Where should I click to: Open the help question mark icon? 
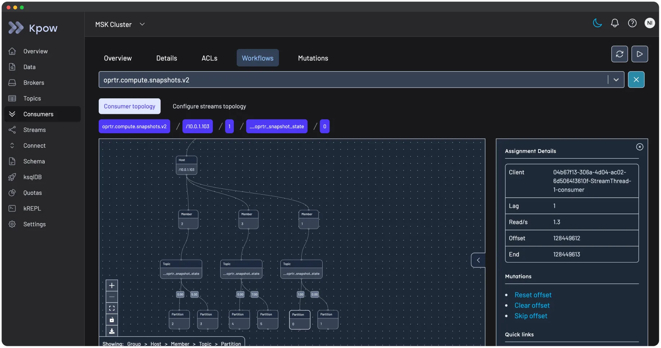(632, 23)
